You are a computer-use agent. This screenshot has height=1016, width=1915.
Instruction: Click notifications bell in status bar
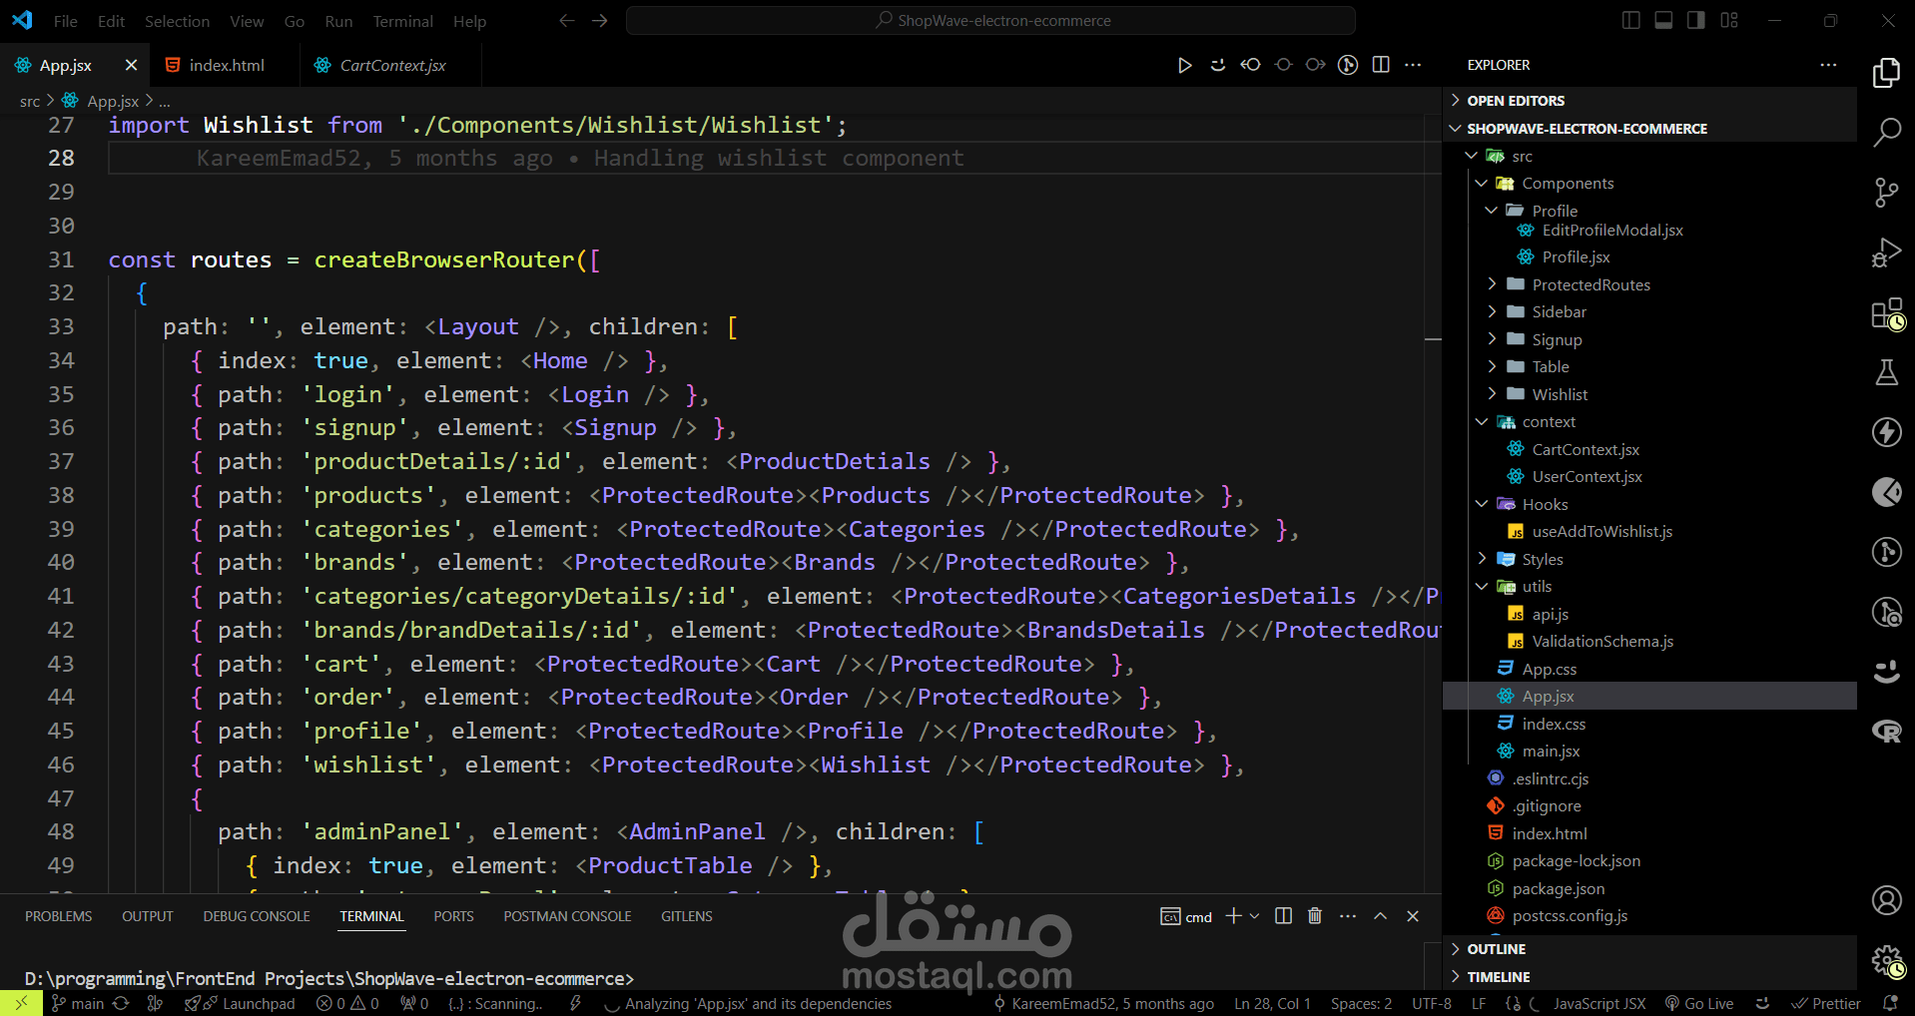(x=1889, y=1004)
